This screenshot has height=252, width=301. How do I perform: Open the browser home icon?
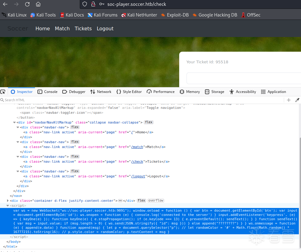[x=38, y=4]
